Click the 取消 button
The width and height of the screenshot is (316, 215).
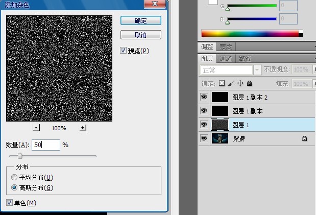coord(141,35)
